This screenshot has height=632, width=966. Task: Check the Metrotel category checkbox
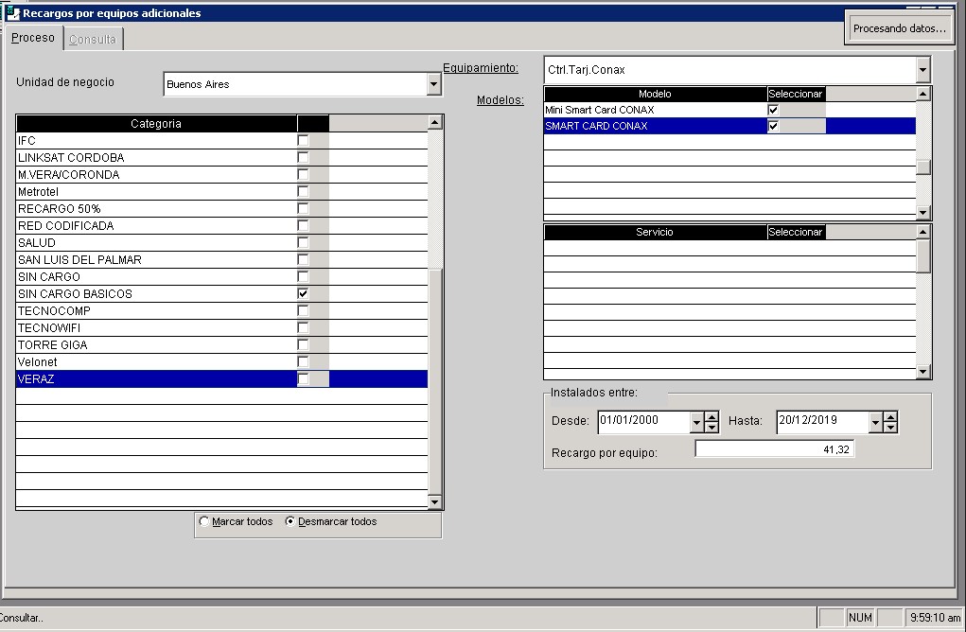pos(303,192)
